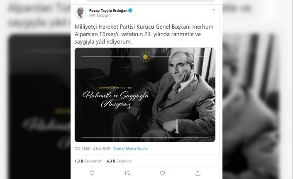Image resolution: width=293 pixels, height=179 pixels.
Task: Click the golden presidential seal in the image
Action: pos(145,56)
